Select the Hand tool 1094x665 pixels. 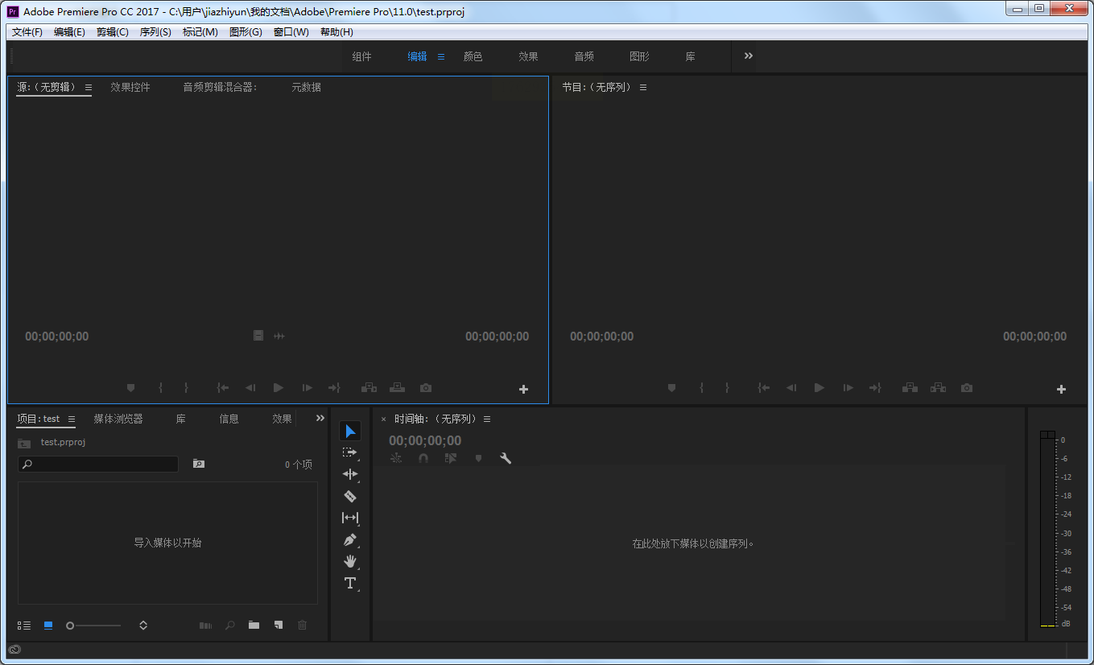point(350,561)
